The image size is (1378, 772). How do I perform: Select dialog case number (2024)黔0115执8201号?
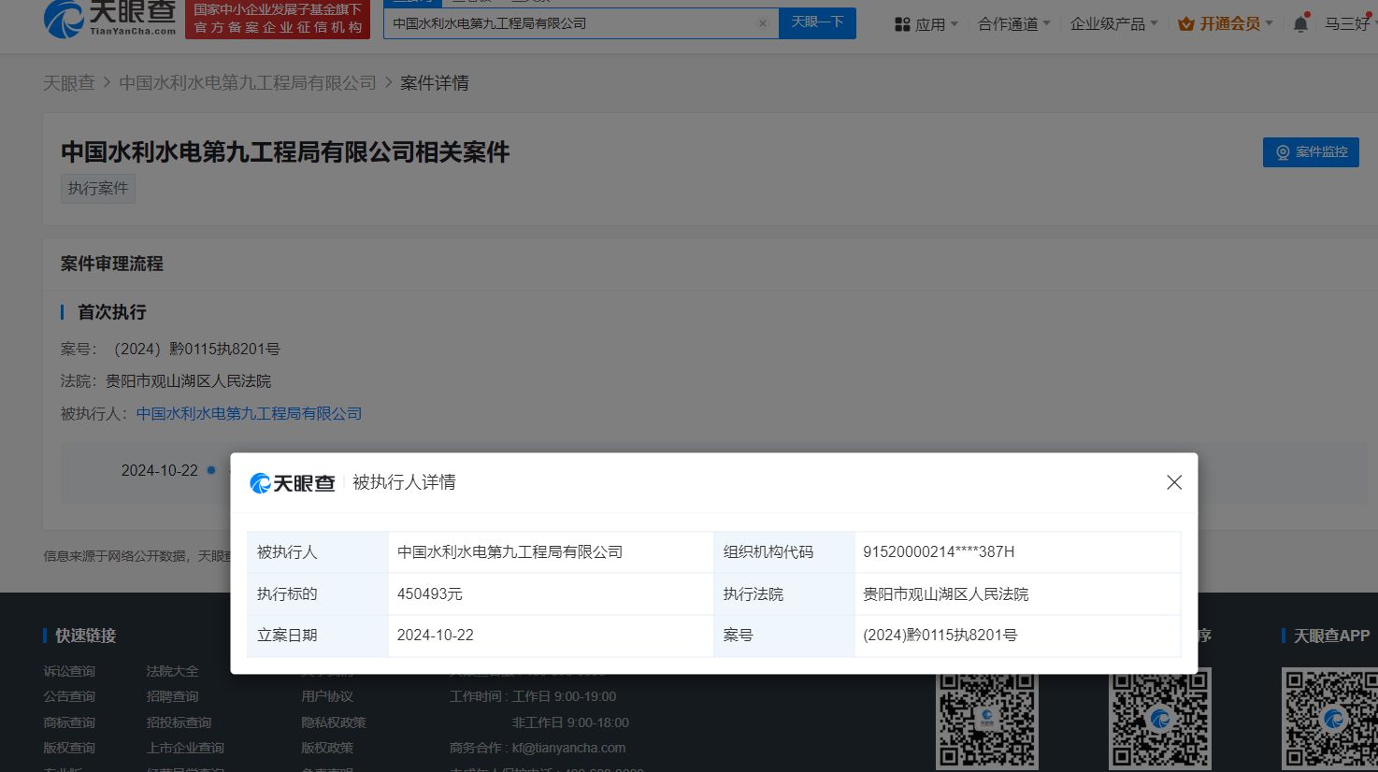tap(940, 635)
